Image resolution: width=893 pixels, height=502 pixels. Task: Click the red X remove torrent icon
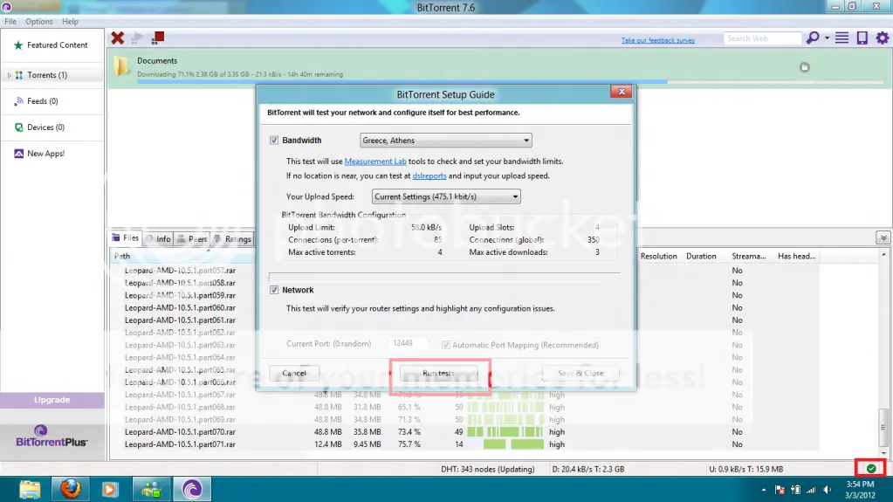[117, 38]
